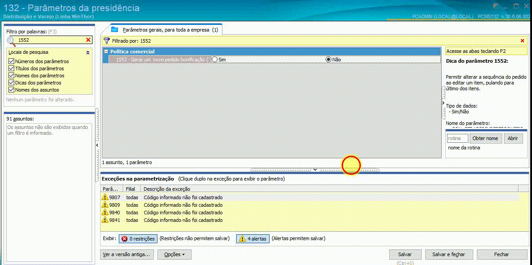Viewport: 532px width, 265px height.
Task: Select Não for parameter 1552
Action: (328, 60)
